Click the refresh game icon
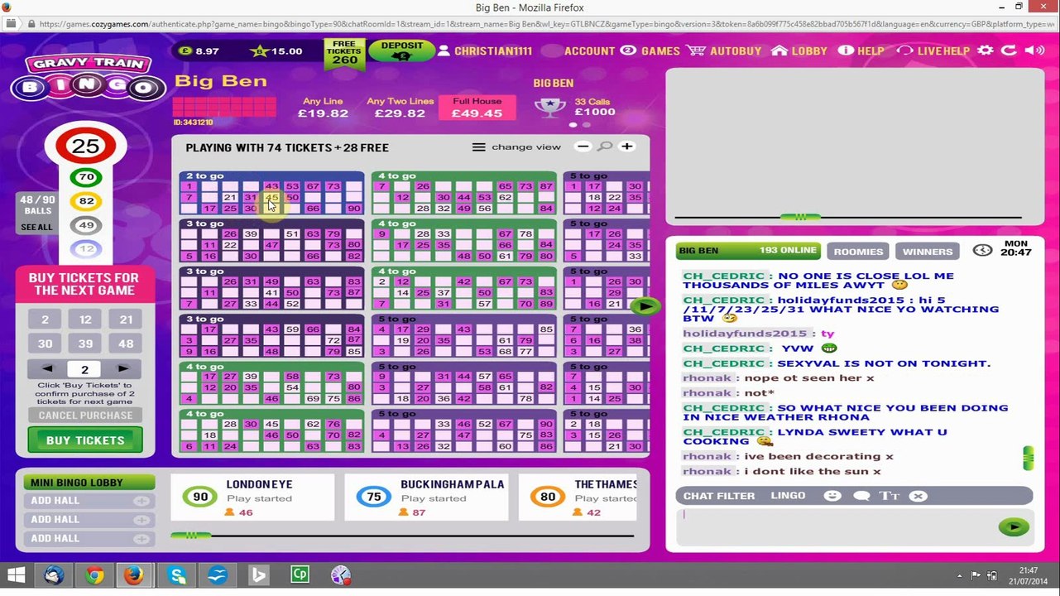This screenshot has width=1060, height=596. click(1008, 50)
